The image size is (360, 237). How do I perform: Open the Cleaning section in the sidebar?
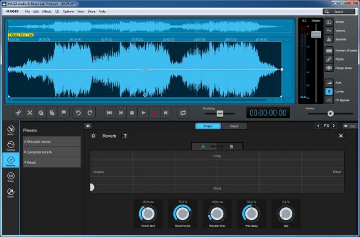pos(10,146)
